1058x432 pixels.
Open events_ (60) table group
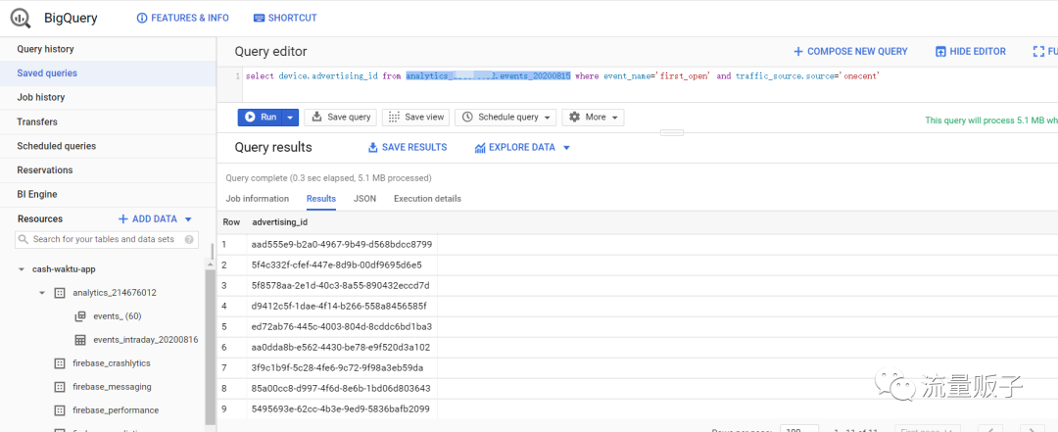(118, 315)
